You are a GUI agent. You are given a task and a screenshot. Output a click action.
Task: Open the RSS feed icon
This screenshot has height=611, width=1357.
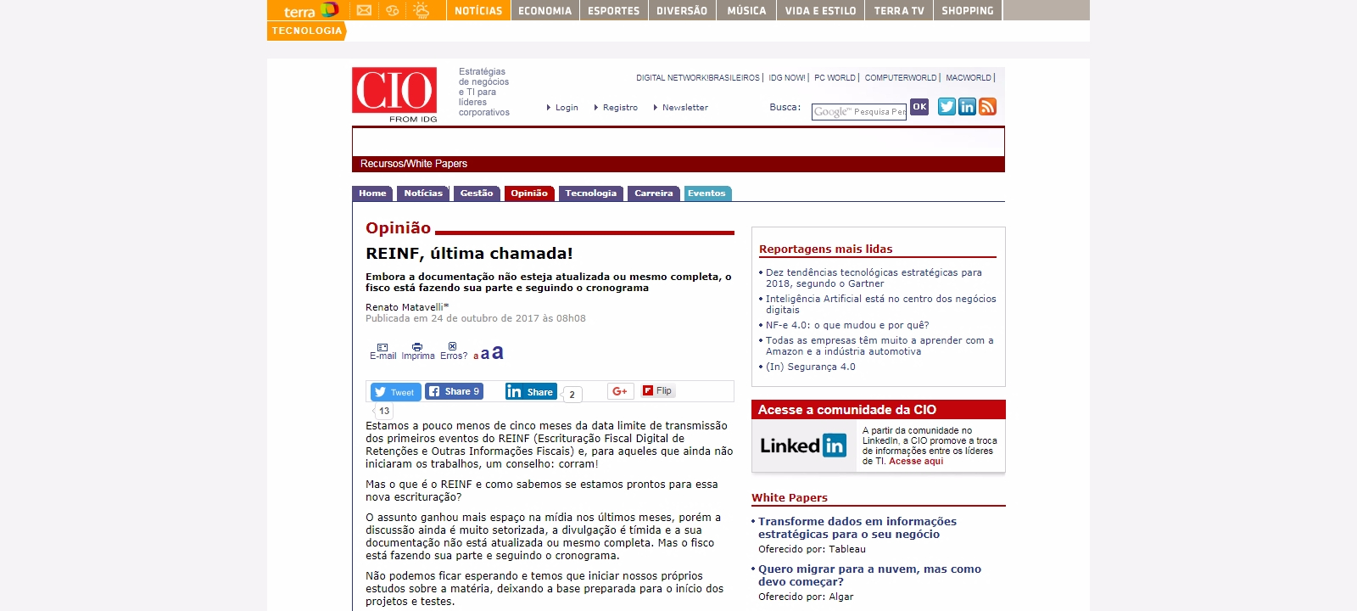click(987, 107)
